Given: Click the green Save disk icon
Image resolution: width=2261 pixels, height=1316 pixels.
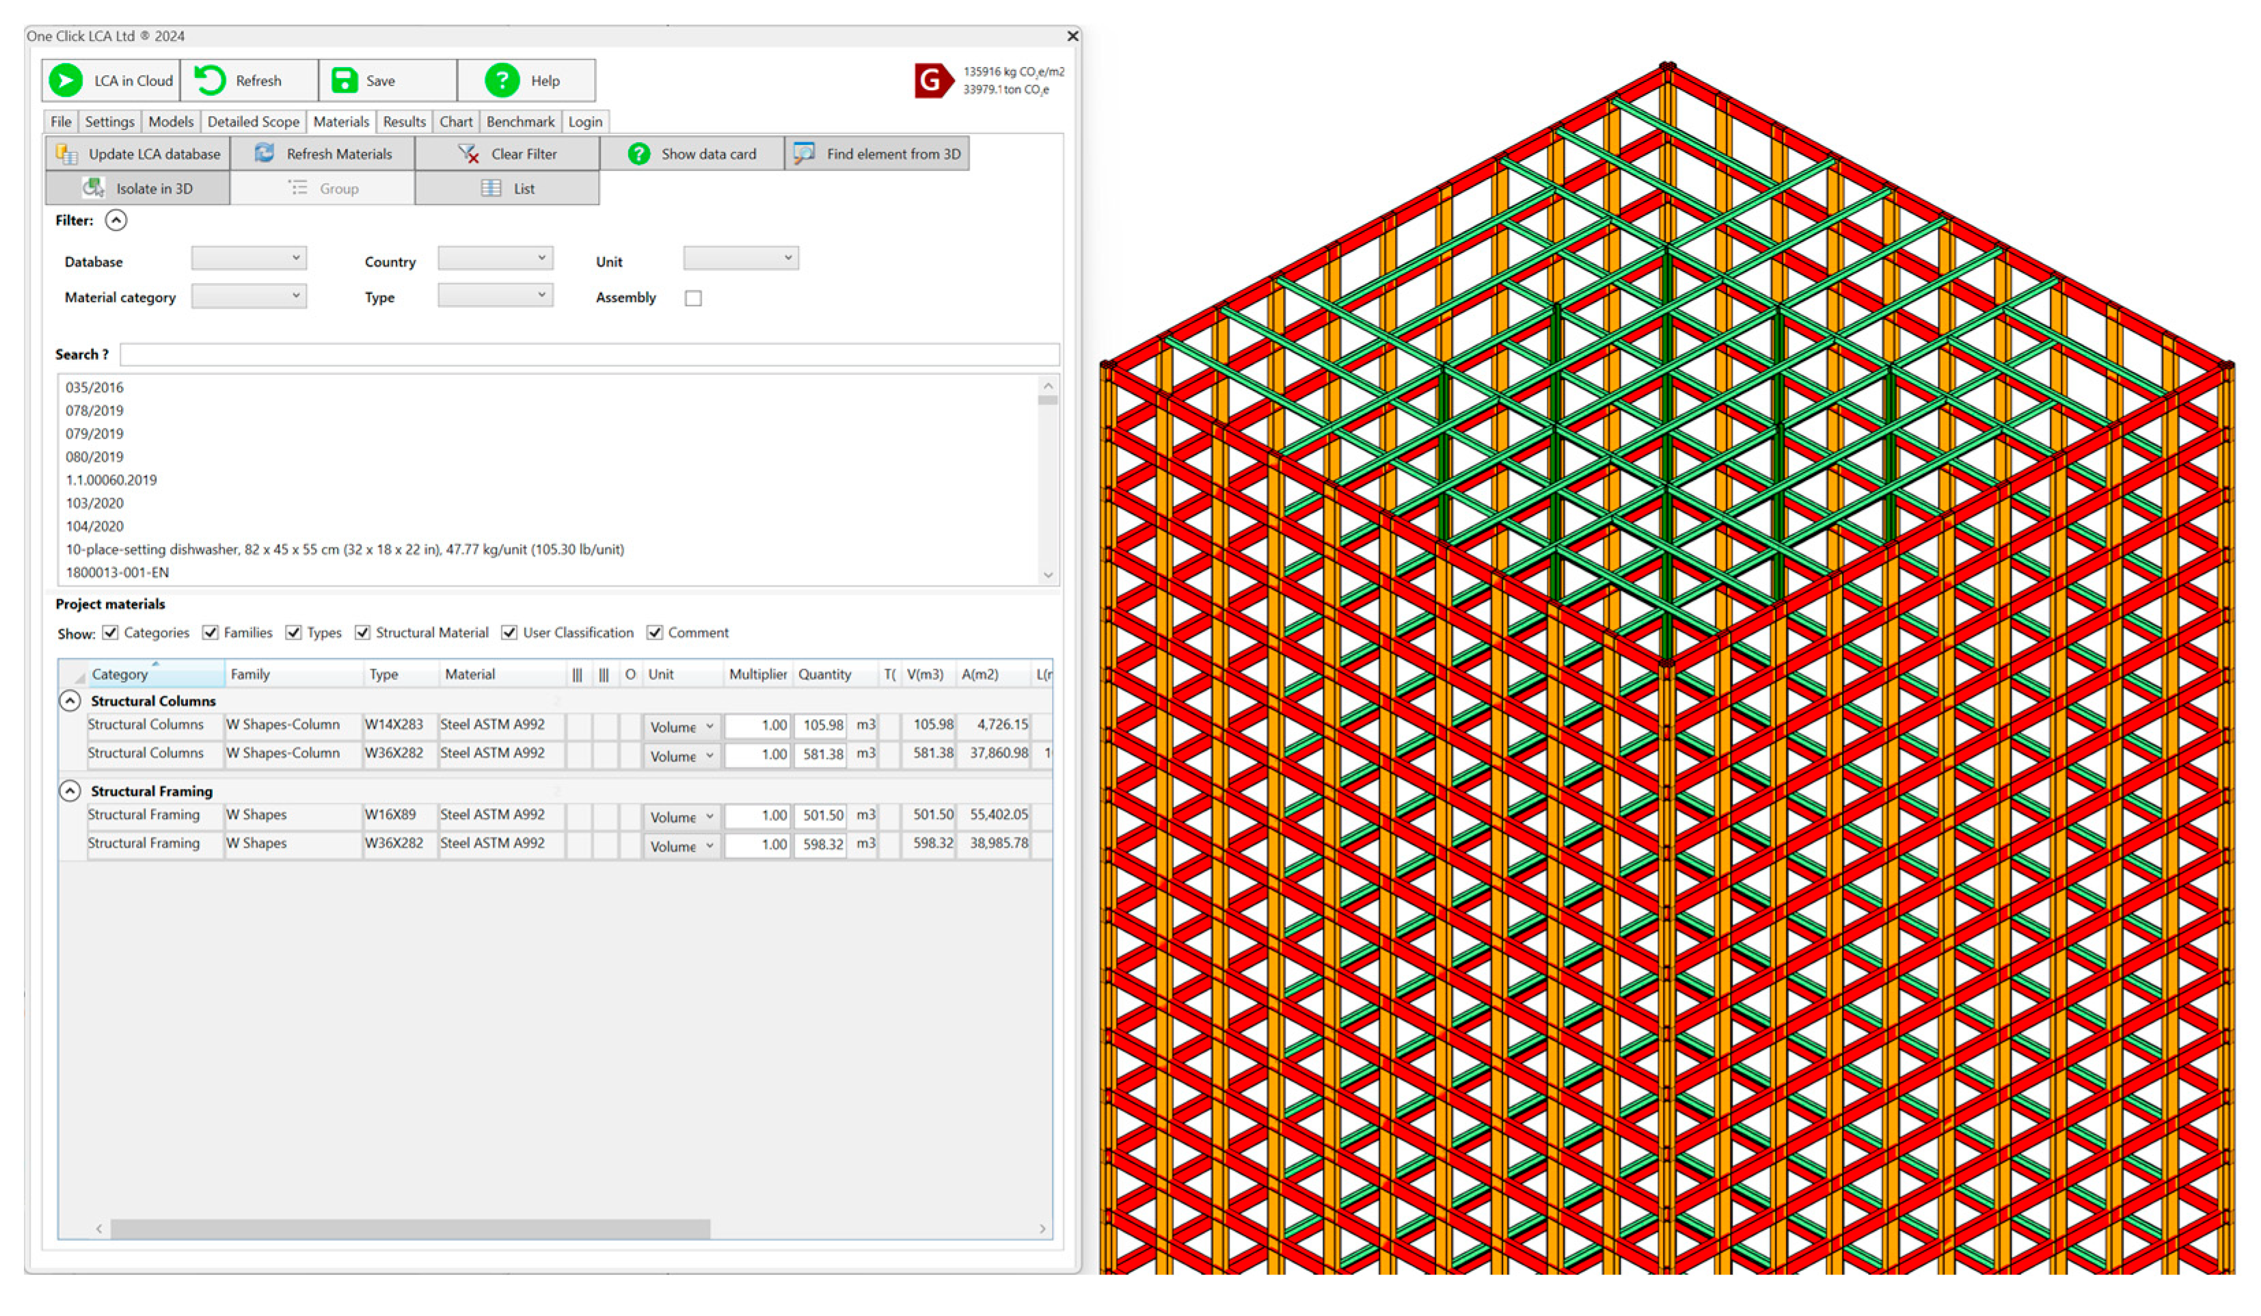Looking at the screenshot, I should click(x=344, y=81).
